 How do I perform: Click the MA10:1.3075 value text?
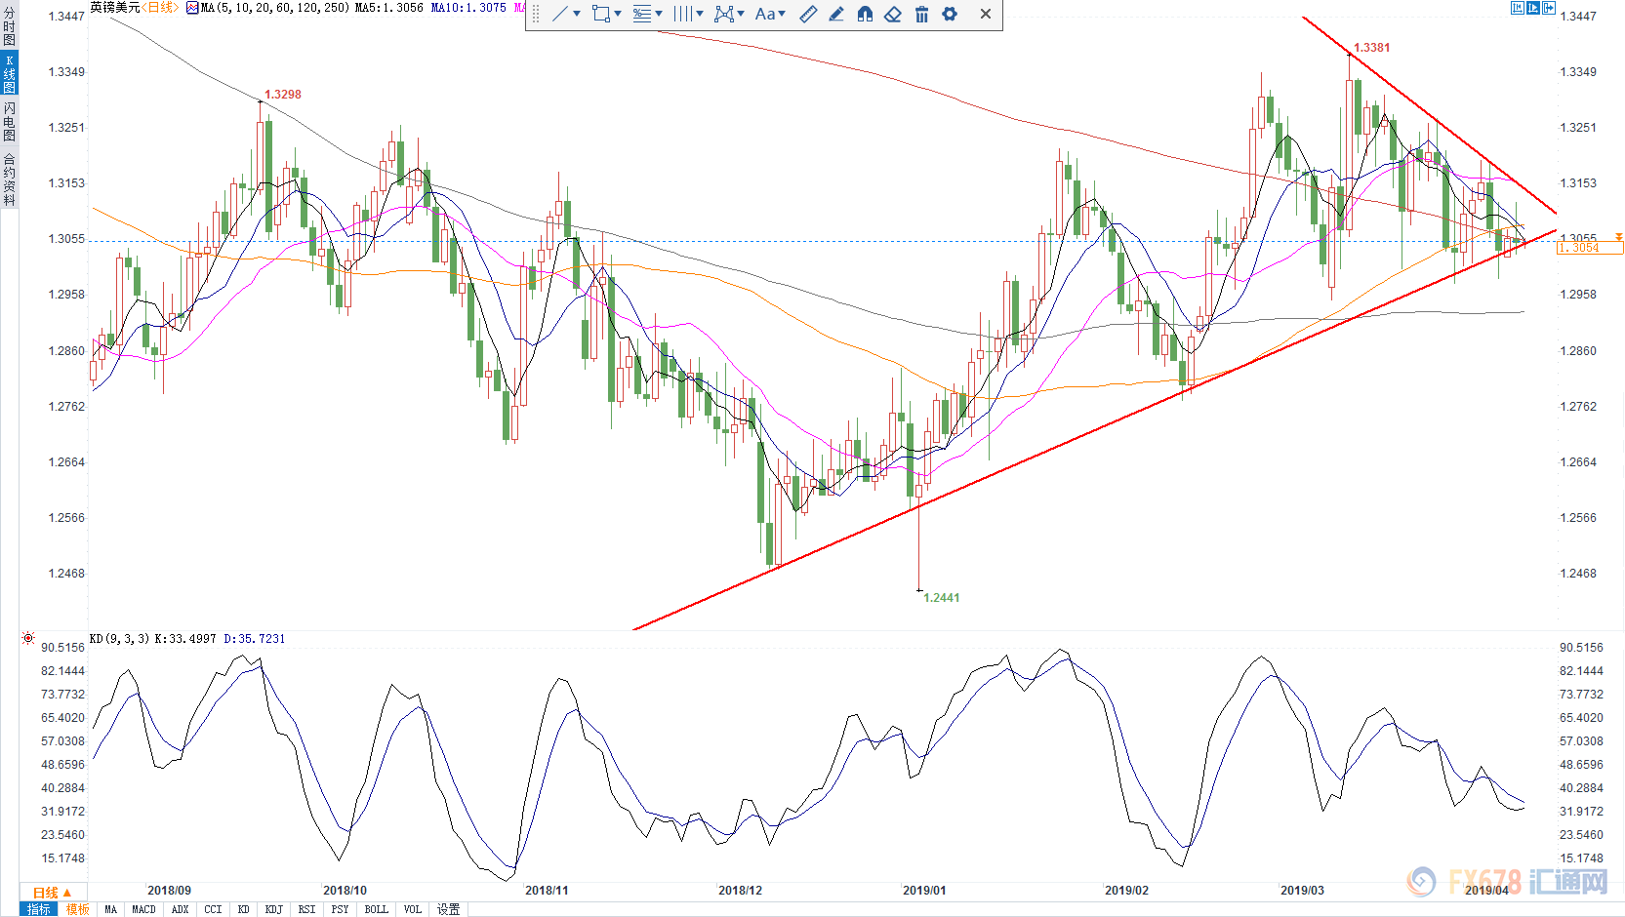(468, 8)
